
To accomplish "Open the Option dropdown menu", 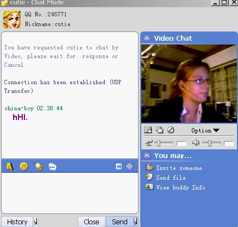I will (x=205, y=130).
